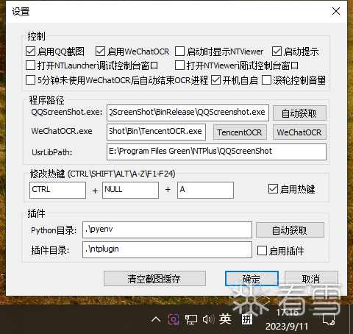Click the UsrLibPath input field
The width and height of the screenshot is (353, 334).
click(x=216, y=152)
